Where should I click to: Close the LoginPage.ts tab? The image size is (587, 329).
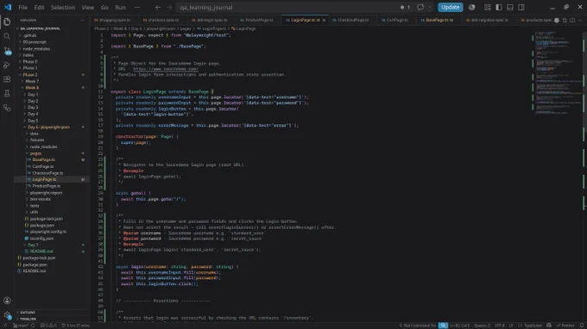(x=324, y=20)
